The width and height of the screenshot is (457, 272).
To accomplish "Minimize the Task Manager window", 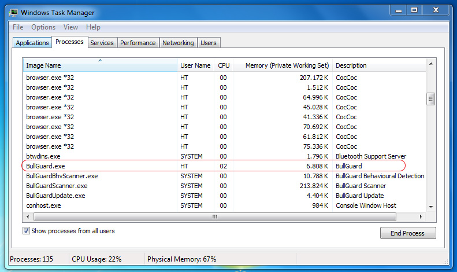I will [x=399, y=10].
